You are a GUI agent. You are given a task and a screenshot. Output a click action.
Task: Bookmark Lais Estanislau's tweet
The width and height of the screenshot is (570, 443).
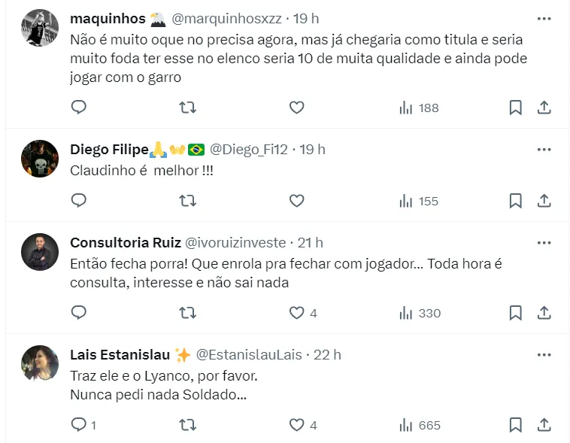coord(515,425)
